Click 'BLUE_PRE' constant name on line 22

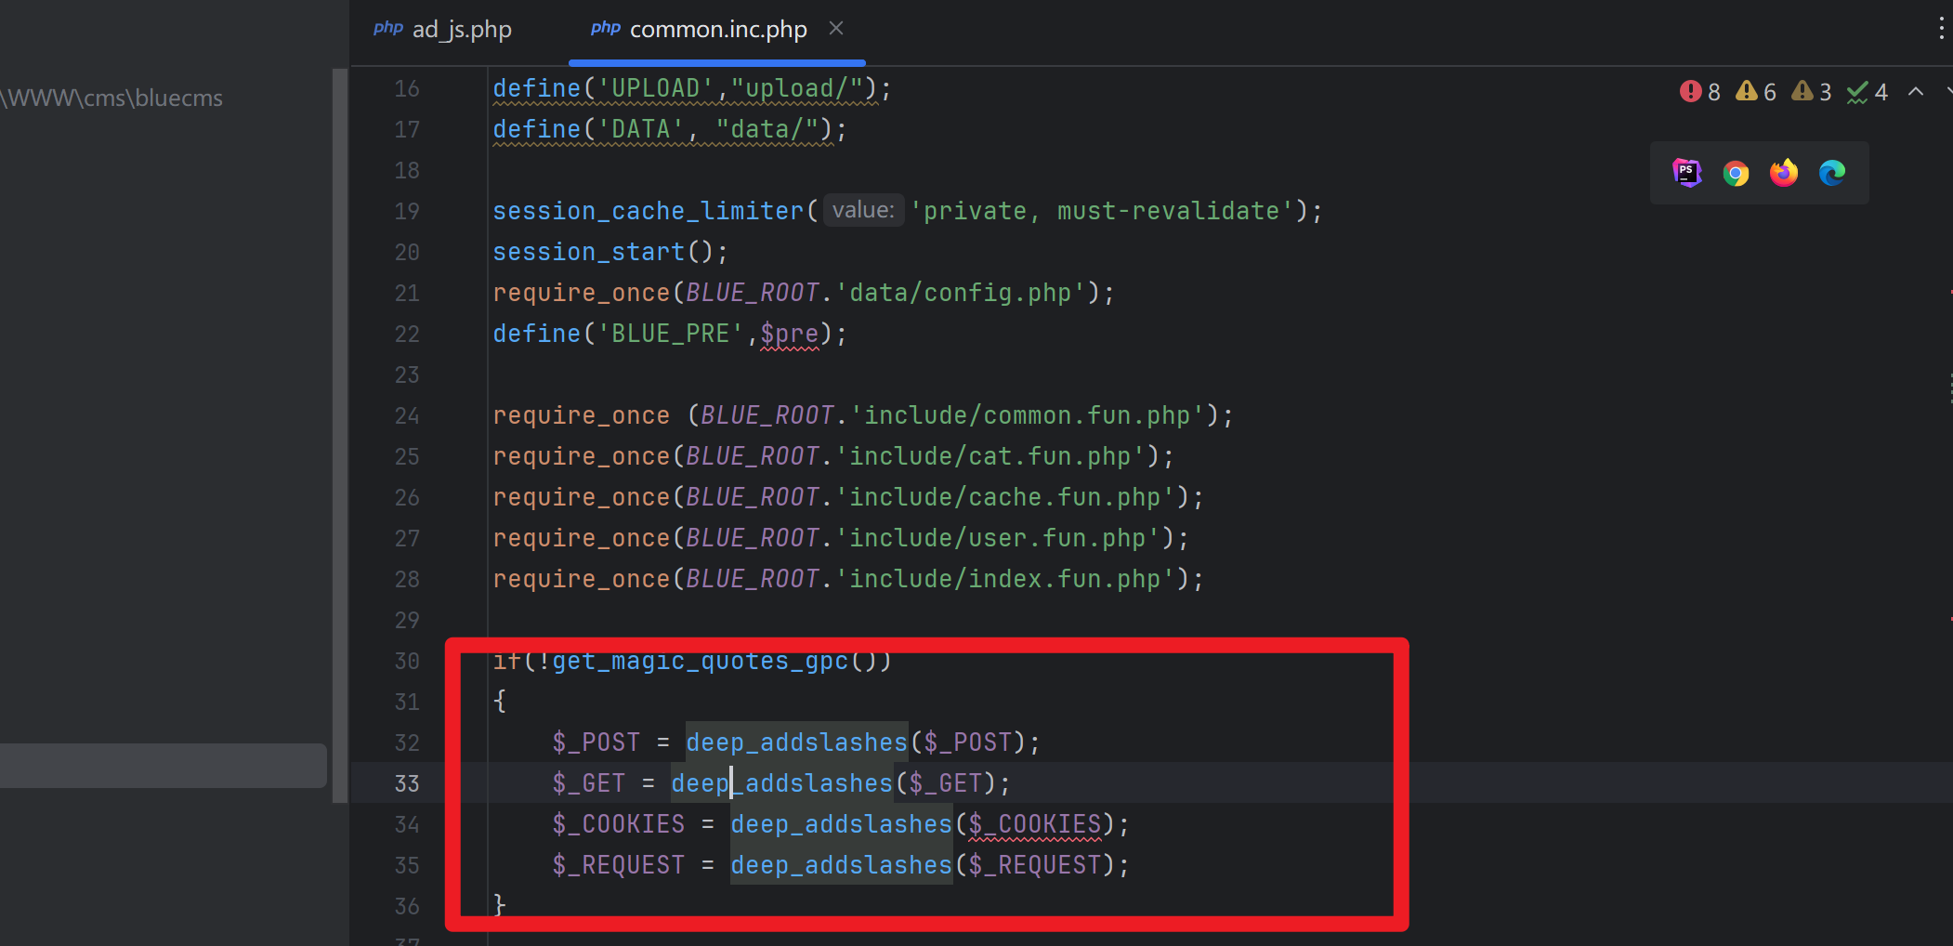coord(670,334)
